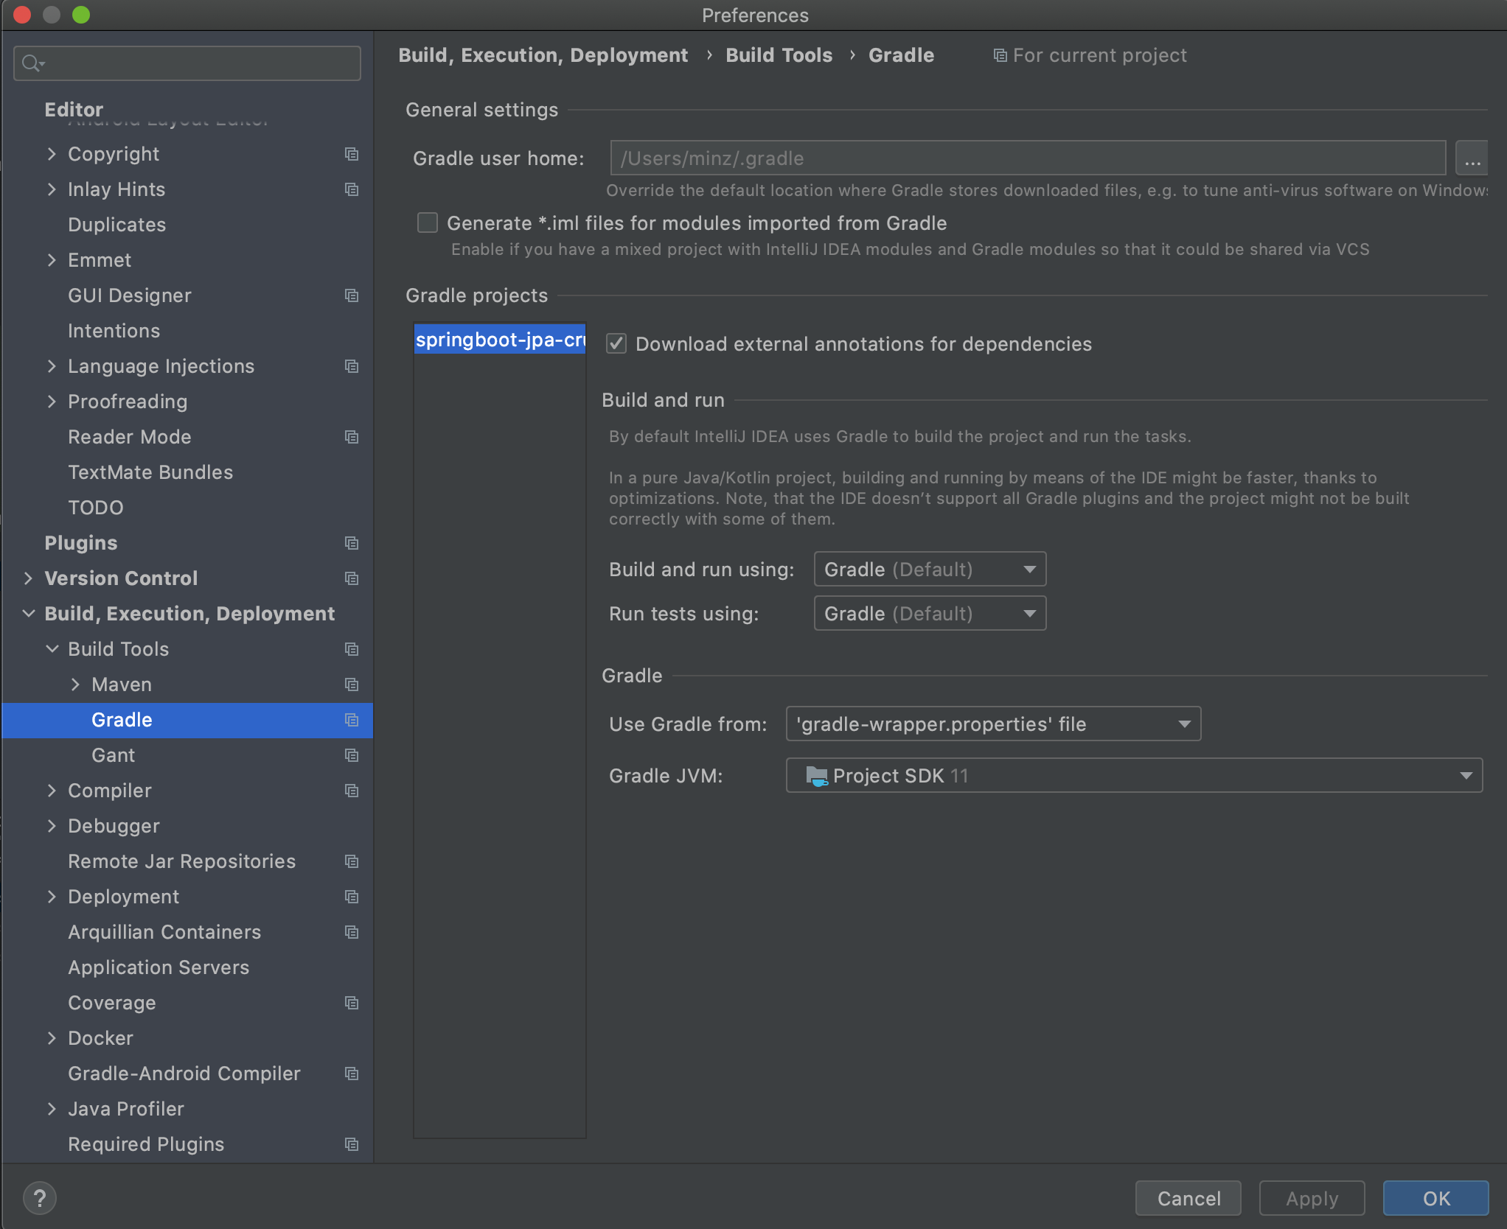Click the help question mark icon
Viewport: 1507px width, 1229px height.
pos(39,1198)
